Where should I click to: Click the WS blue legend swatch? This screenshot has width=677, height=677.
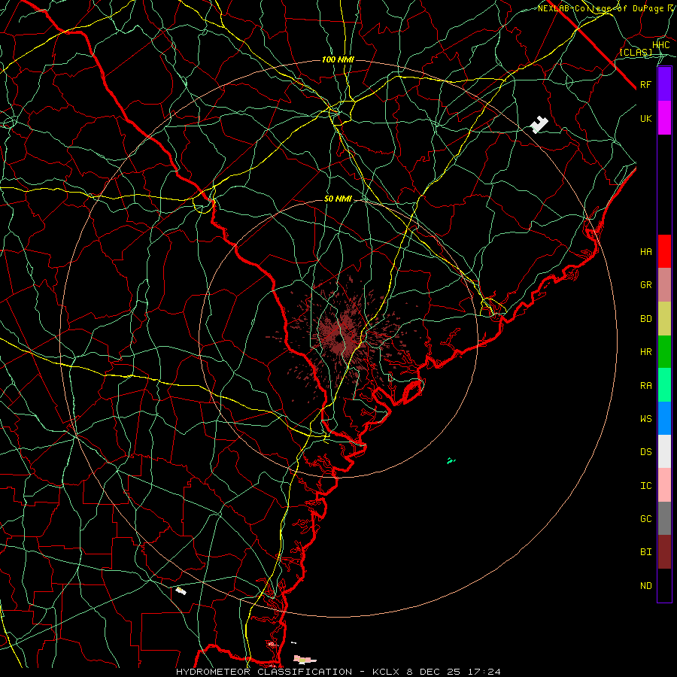(x=664, y=418)
